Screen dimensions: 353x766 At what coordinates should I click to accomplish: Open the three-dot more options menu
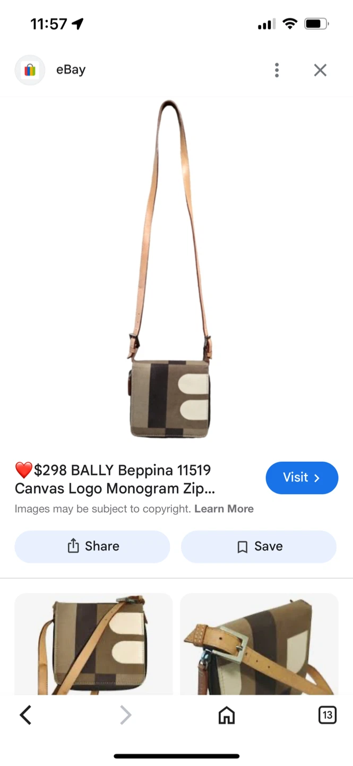point(277,70)
